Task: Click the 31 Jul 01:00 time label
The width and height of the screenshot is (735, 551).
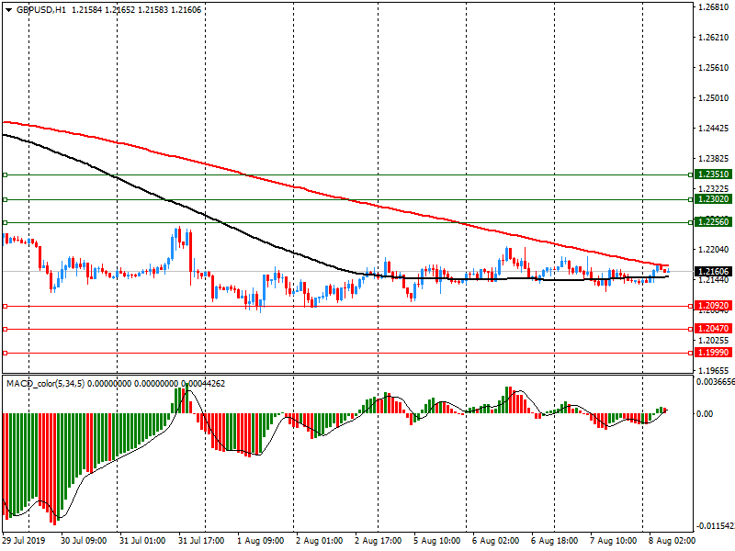Action: click(x=142, y=541)
